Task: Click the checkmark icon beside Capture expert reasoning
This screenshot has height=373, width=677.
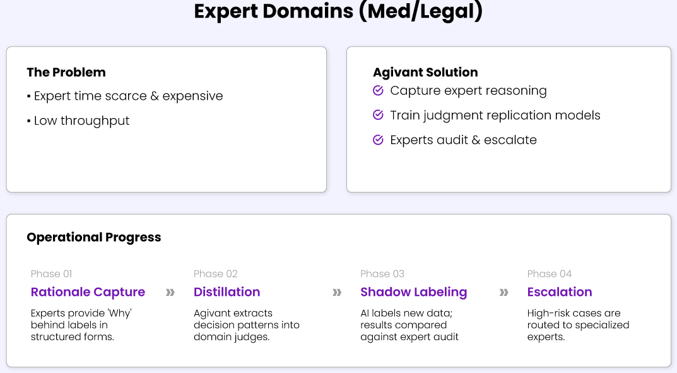Action: tap(379, 91)
